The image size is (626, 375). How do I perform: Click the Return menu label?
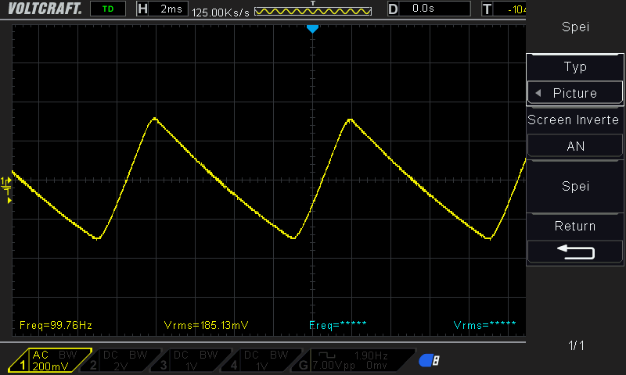575,226
